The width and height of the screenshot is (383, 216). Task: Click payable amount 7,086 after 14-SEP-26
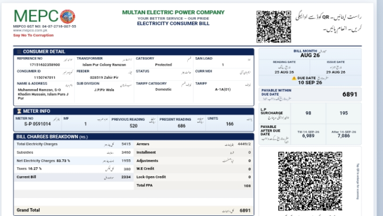pos(344,136)
